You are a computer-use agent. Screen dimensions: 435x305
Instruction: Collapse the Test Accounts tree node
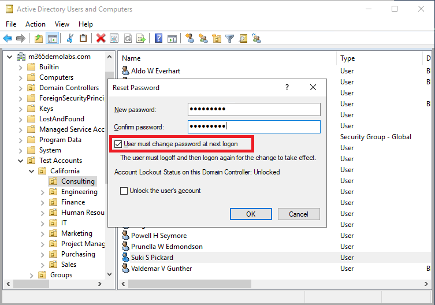tap(20, 161)
